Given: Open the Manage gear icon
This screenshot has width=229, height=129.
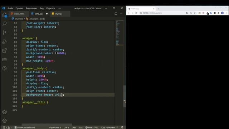Looking at the screenshot, I should 5,121.
